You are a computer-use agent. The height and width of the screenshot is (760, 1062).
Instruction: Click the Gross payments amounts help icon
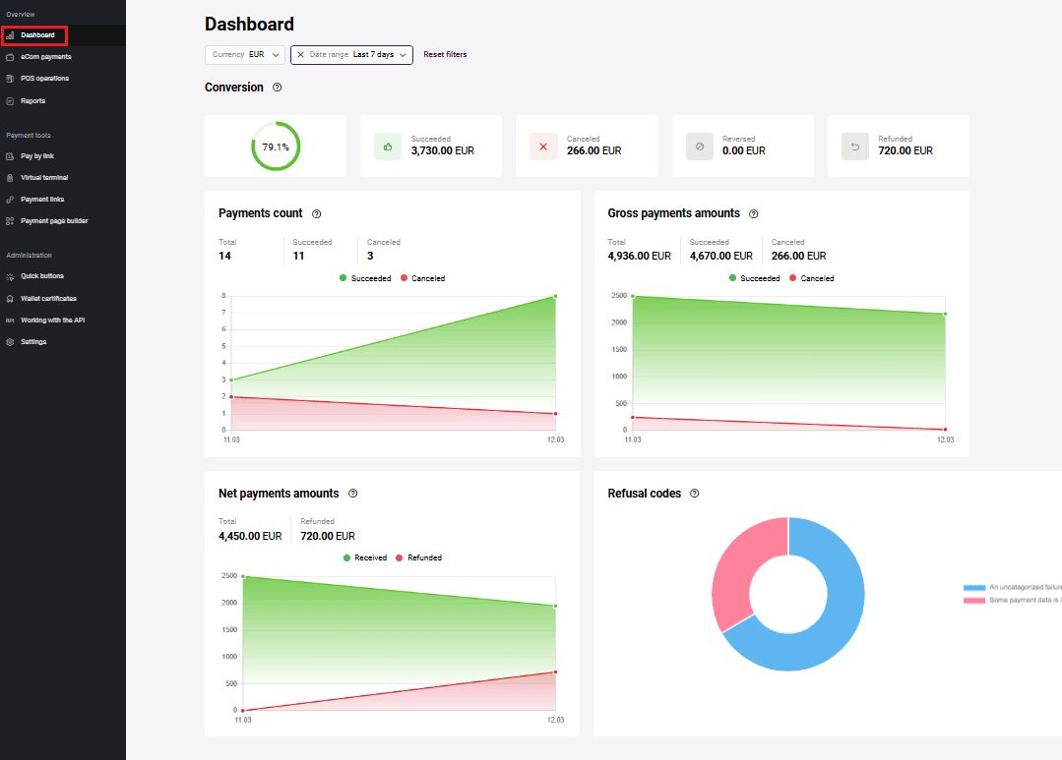[x=753, y=213]
